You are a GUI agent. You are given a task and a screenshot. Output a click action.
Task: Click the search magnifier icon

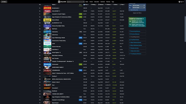(x=84, y=2)
